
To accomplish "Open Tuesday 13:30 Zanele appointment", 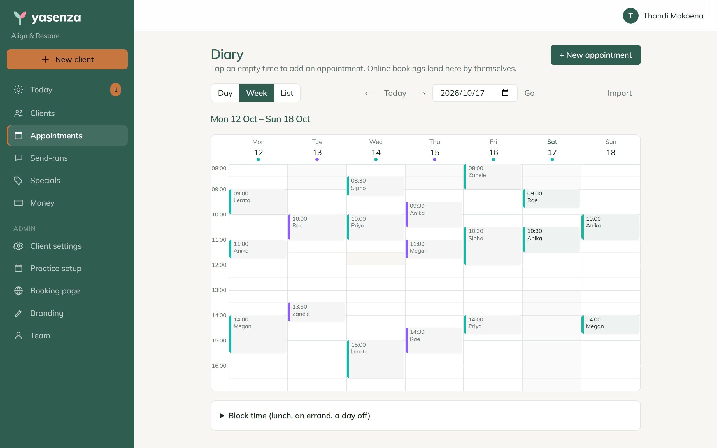I will [x=316, y=312].
